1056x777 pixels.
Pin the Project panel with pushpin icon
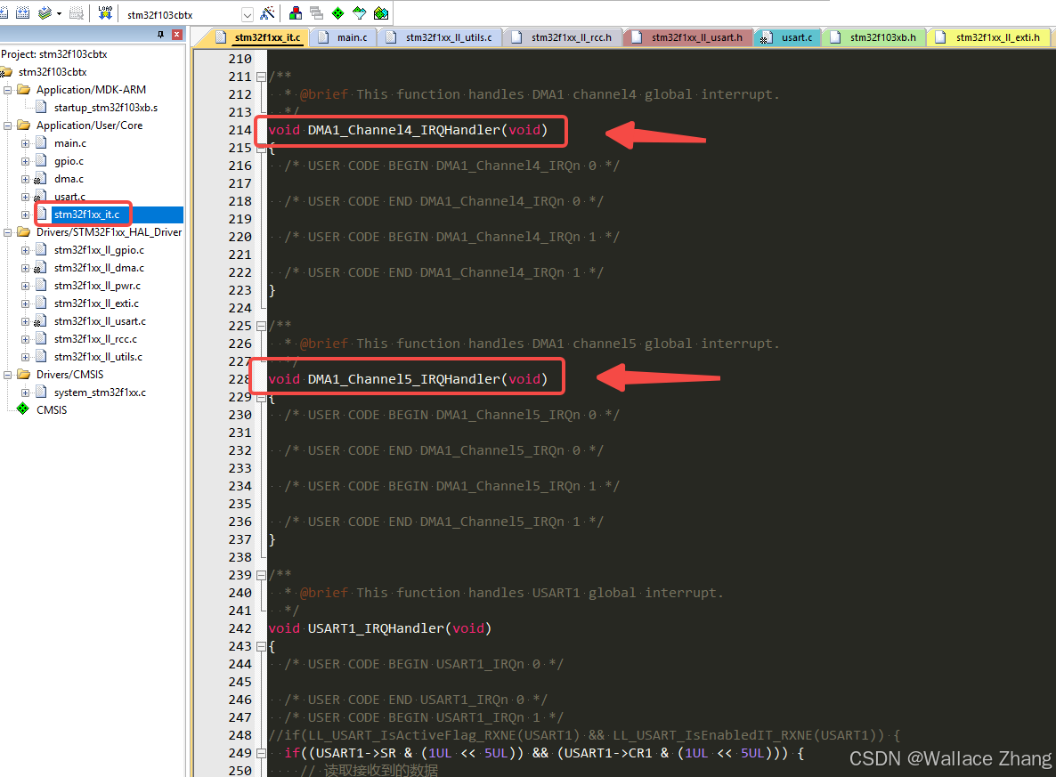coord(161,35)
